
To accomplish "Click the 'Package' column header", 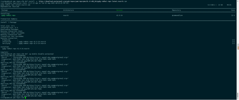I will coord(4,10).
